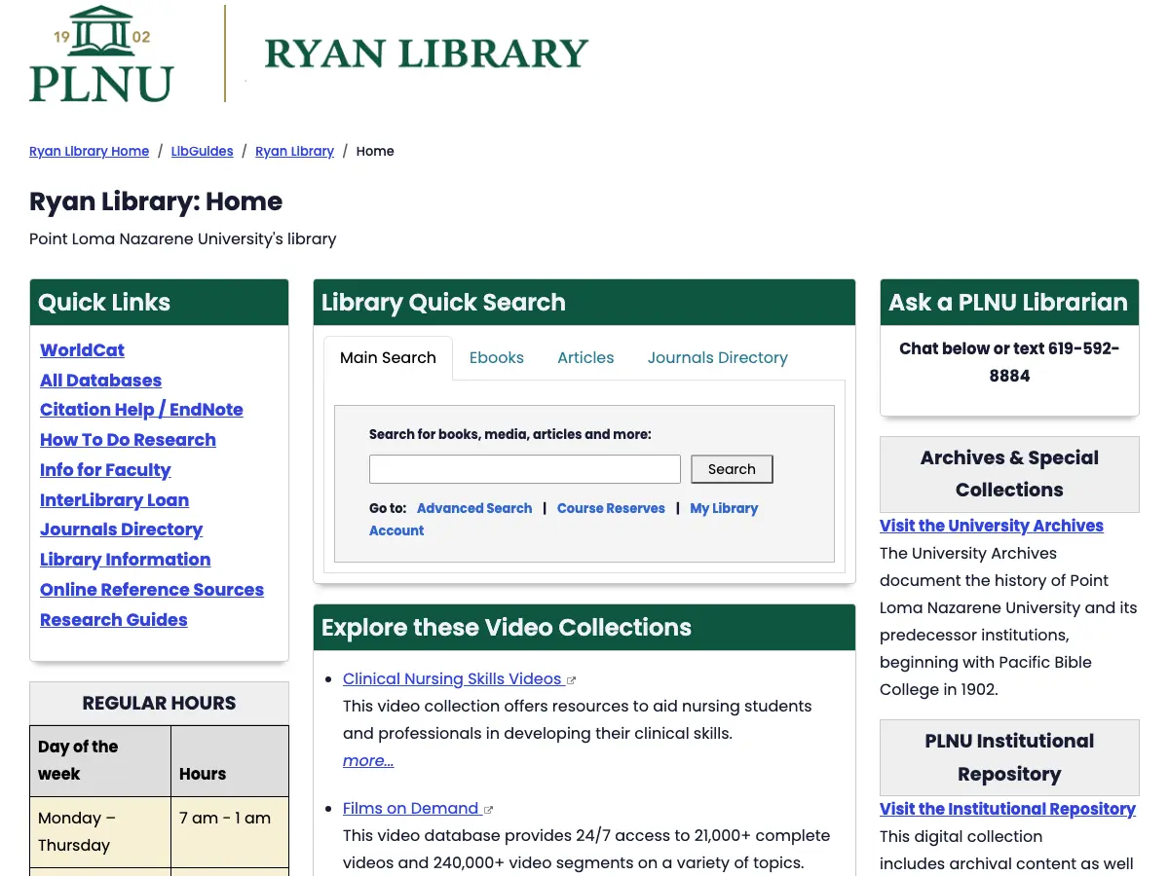Open InterLibrary Loan link

[x=114, y=500]
